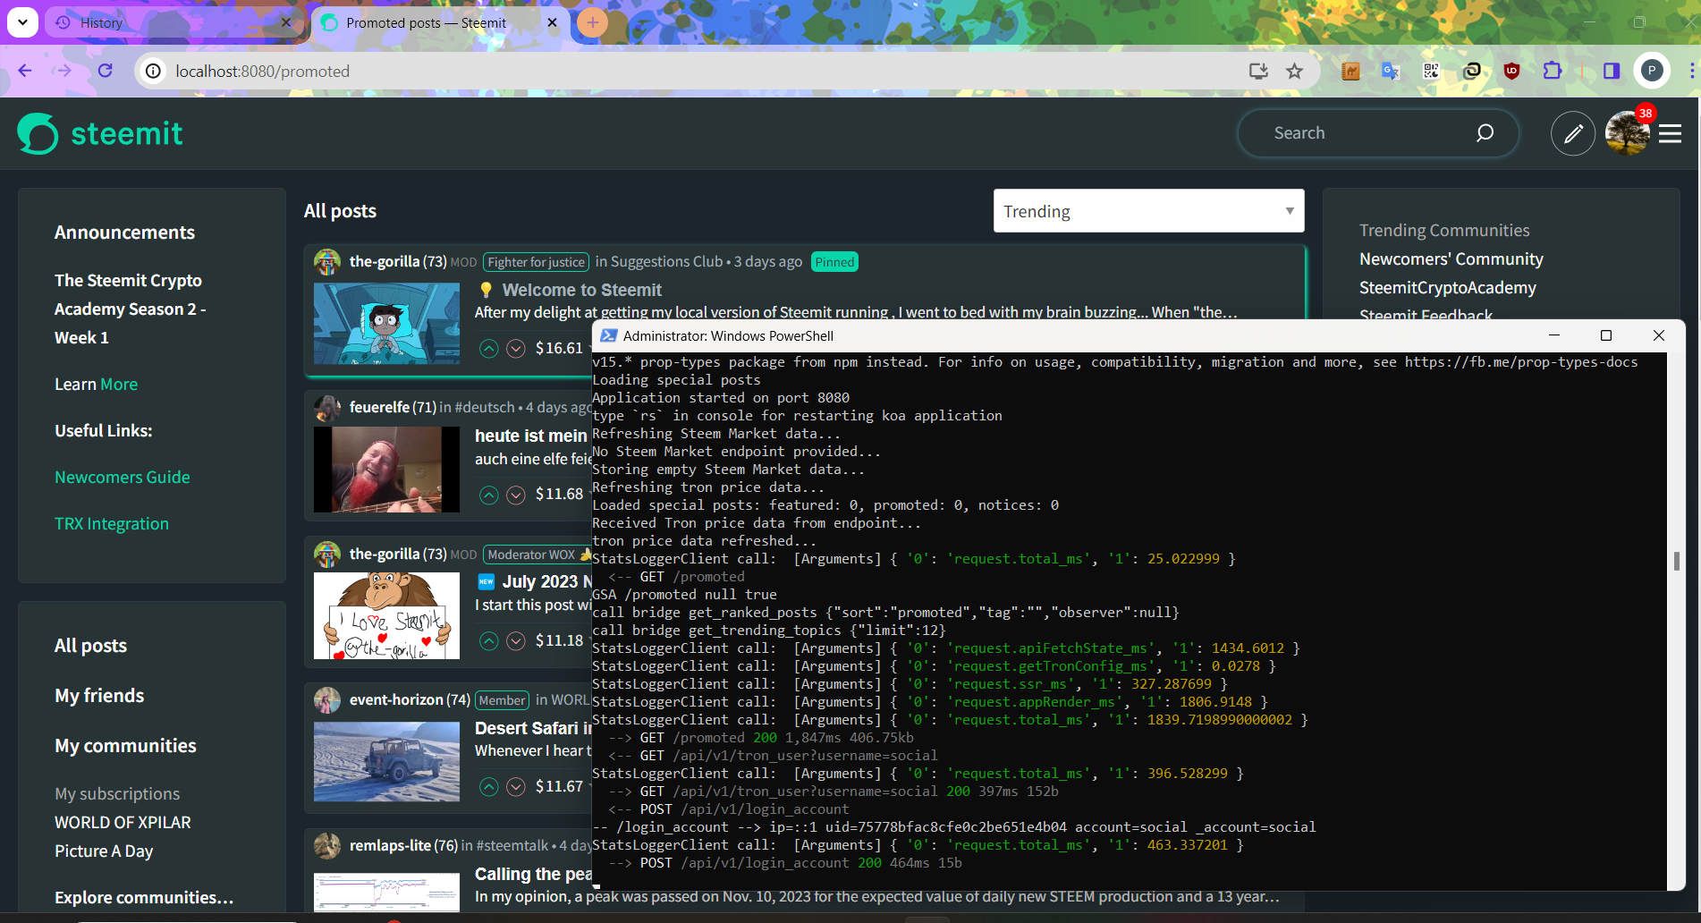Open the Desert Safari jeep thumbnail
The width and height of the screenshot is (1701, 923).
click(x=386, y=761)
